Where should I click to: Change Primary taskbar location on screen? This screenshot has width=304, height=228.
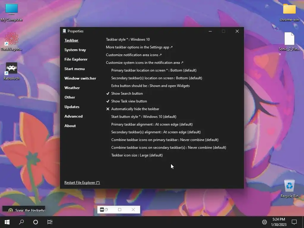154,70
